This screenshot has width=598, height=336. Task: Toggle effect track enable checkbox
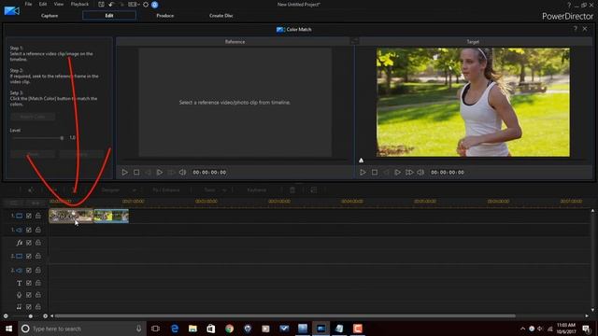pos(29,243)
